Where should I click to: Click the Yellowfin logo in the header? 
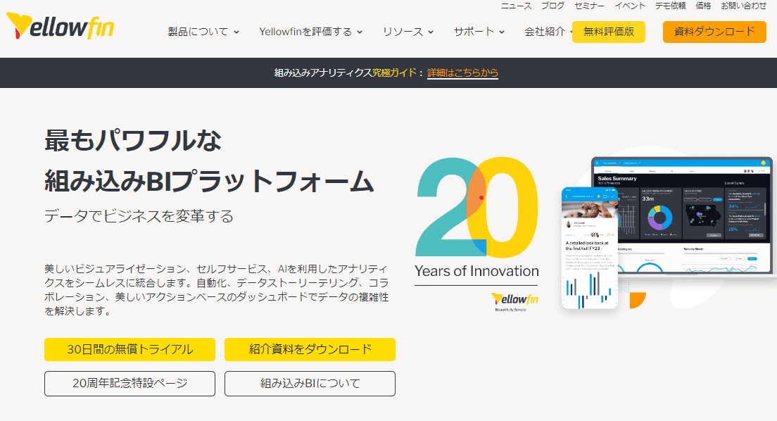click(x=60, y=26)
